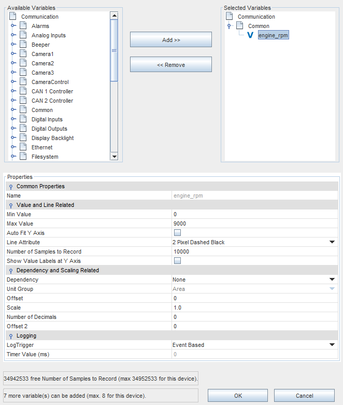343x405 pixels.
Task: Collapse the Common Properties section
Action: pos(11,187)
